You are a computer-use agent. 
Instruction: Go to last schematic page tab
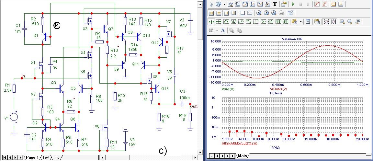(x=21, y=157)
